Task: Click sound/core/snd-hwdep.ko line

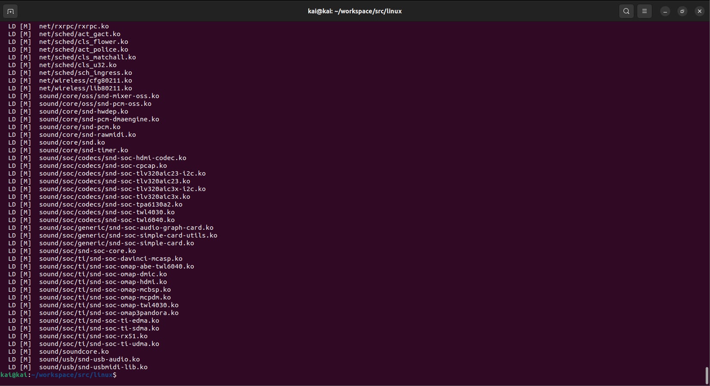Action: pyautogui.click(x=68, y=111)
